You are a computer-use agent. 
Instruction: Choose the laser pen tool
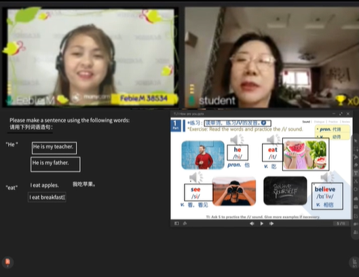(356, 157)
